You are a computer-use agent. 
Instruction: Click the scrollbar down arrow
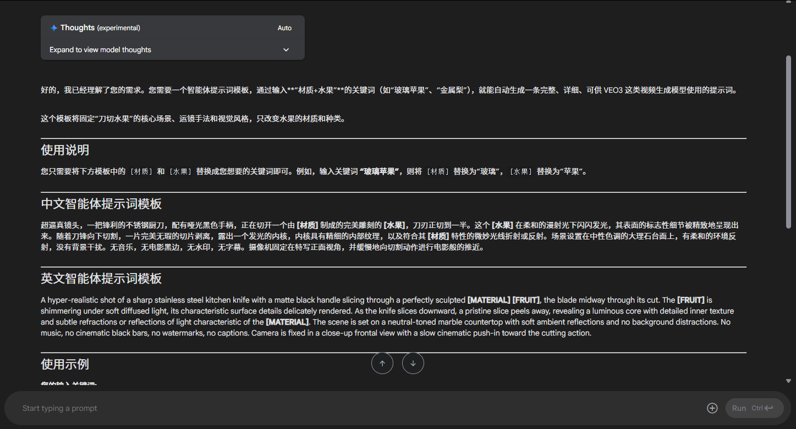pyautogui.click(x=788, y=381)
